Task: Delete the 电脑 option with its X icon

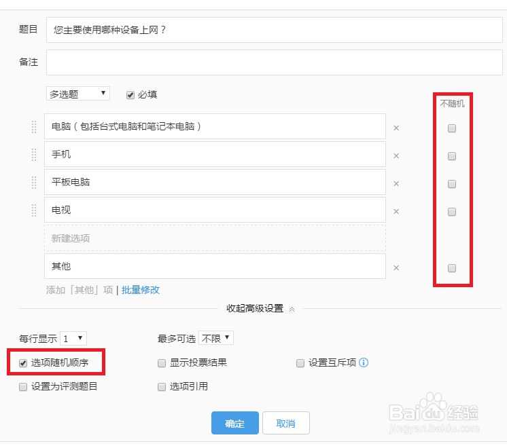Action: tap(396, 128)
